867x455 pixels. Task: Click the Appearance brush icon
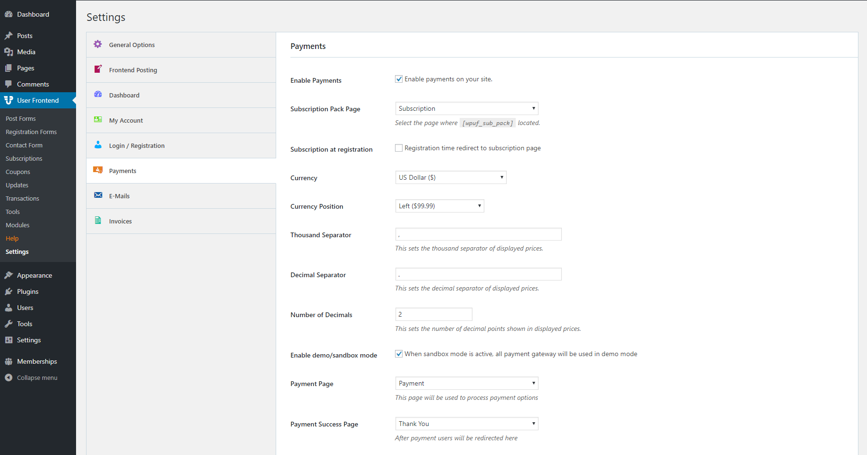pos(9,275)
